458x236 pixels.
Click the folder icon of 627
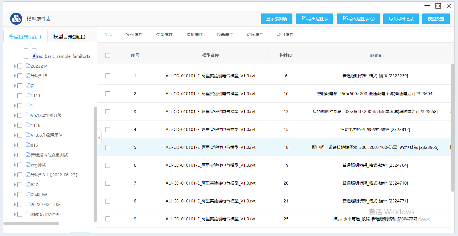(x=28, y=184)
